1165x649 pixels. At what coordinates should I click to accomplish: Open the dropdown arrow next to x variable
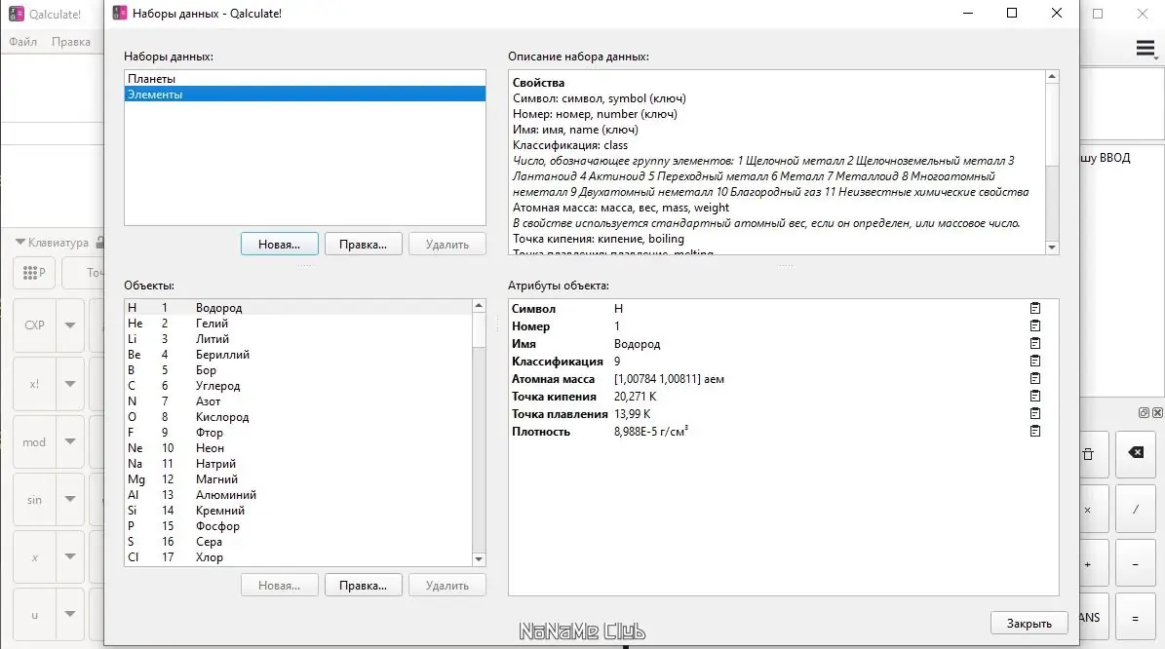tap(70, 557)
